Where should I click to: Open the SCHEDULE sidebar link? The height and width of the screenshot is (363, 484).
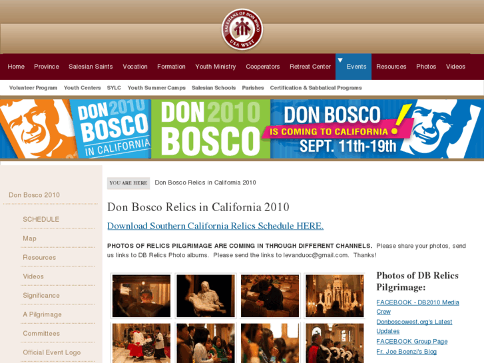tap(41, 219)
